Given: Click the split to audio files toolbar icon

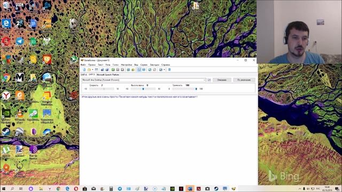Looking at the screenshot, I should 107,70.
